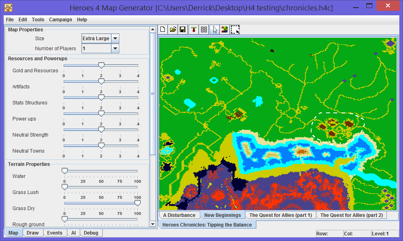This screenshot has width=403, height=241.
Task: Click the Save floppy disk icon
Action: pyautogui.click(x=183, y=30)
